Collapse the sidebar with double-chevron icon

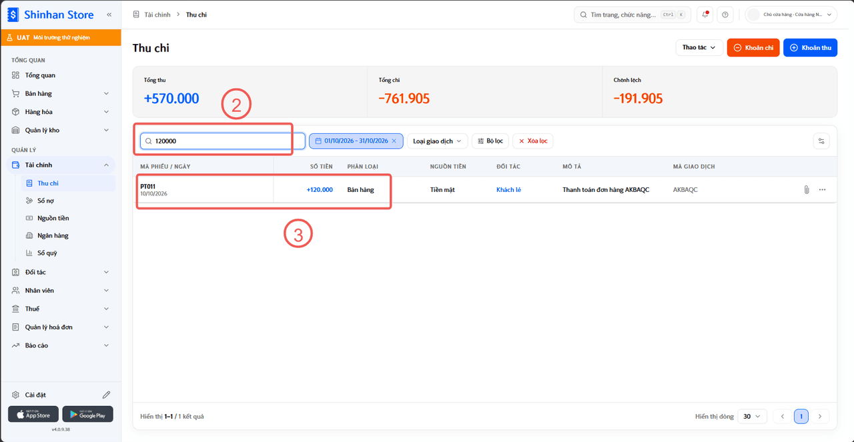(109, 15)
